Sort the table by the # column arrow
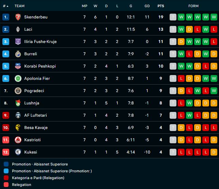The height and width of the screenshot is (189, 219). pyautogui.click(x=7, y=6)
